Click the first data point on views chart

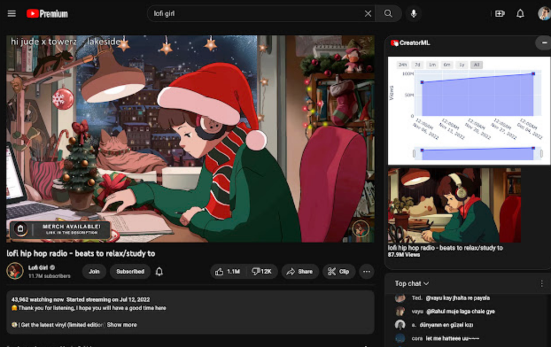[x=422, y=82]
